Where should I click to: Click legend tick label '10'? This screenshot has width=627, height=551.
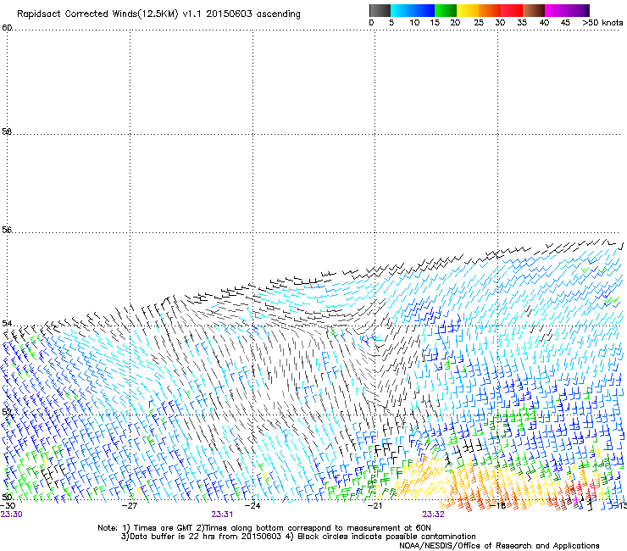click(414, 23)
